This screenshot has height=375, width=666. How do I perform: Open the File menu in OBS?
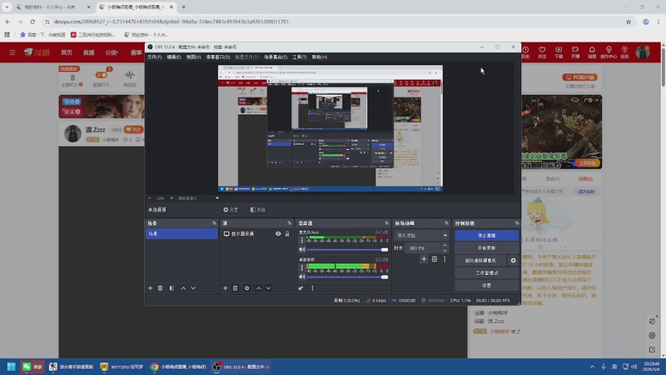coord(155,57)
